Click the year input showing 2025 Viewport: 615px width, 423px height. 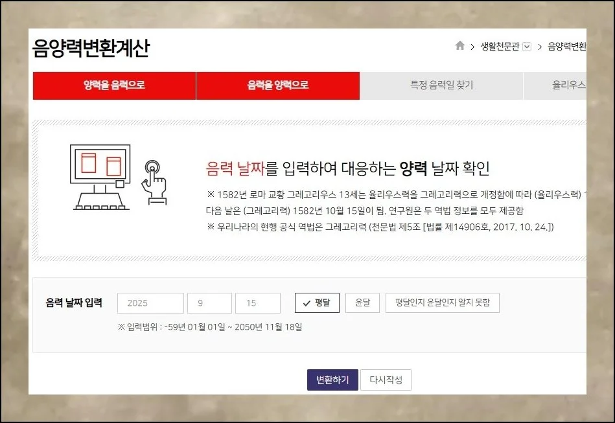(150, 302)
